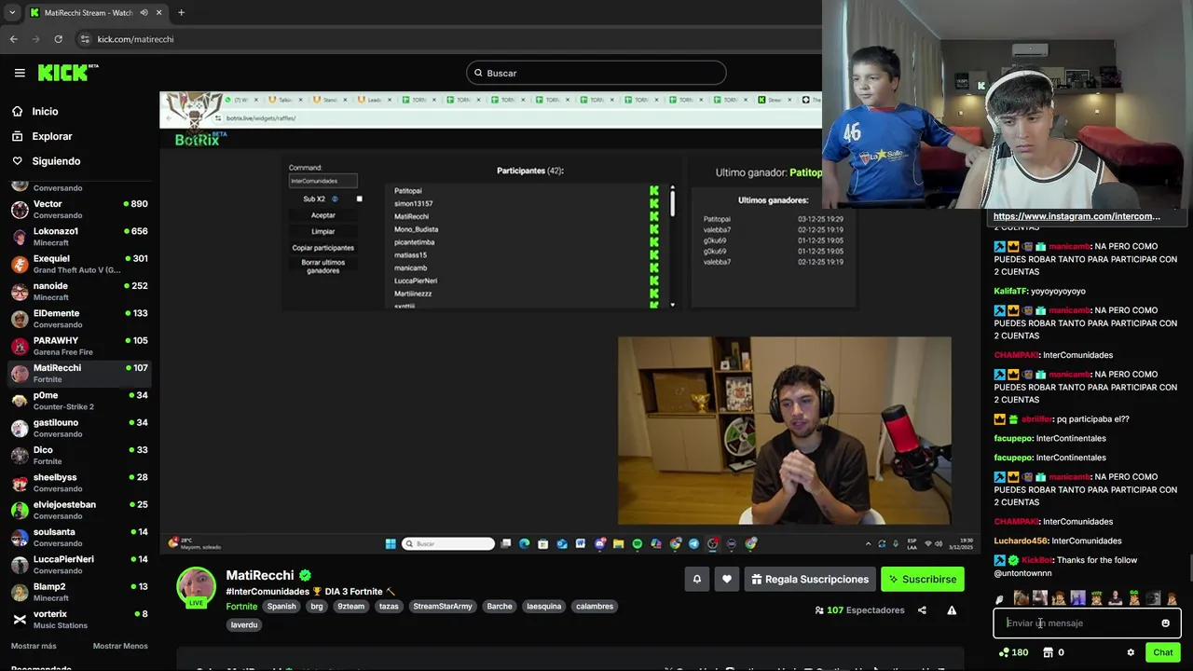Image resolution: width=1193 pixels, height=671 pixels.
Task: Click the Kick logo
Action: point(68,73)
